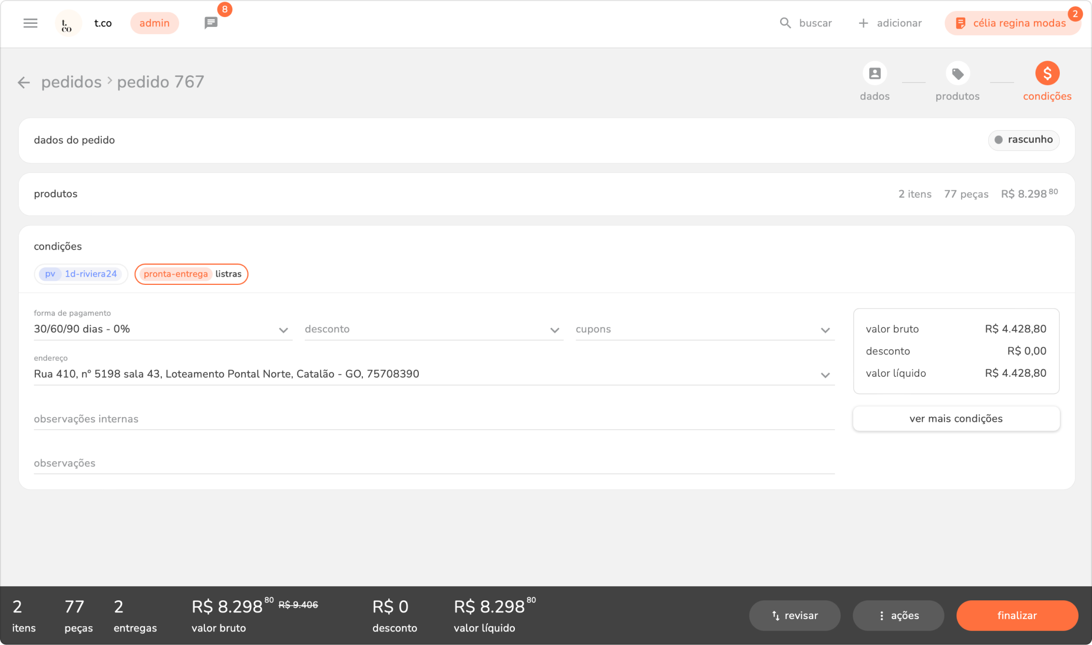The height and width of the screenshot is (645, 1092).
Task: Toggle the pv 1d-riviera24 condition chip
Action: coord(81,274)
